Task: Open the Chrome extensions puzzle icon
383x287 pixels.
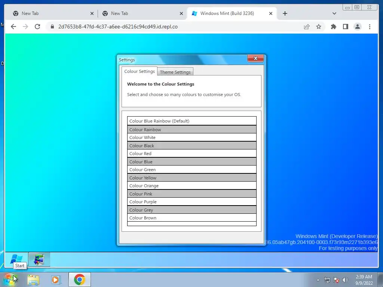Action: click(333, 27)
